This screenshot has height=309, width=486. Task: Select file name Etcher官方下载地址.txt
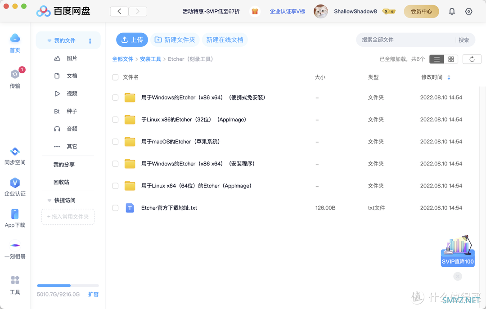169,208
